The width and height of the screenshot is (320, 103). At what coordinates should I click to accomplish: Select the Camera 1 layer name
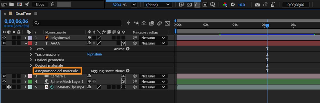click(x=58, y=76)
